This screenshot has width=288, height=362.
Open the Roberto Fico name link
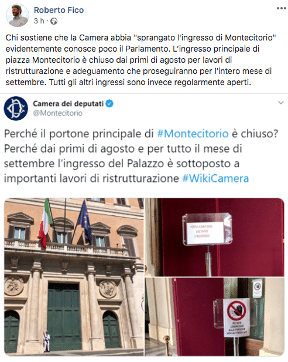coord(59,10)
